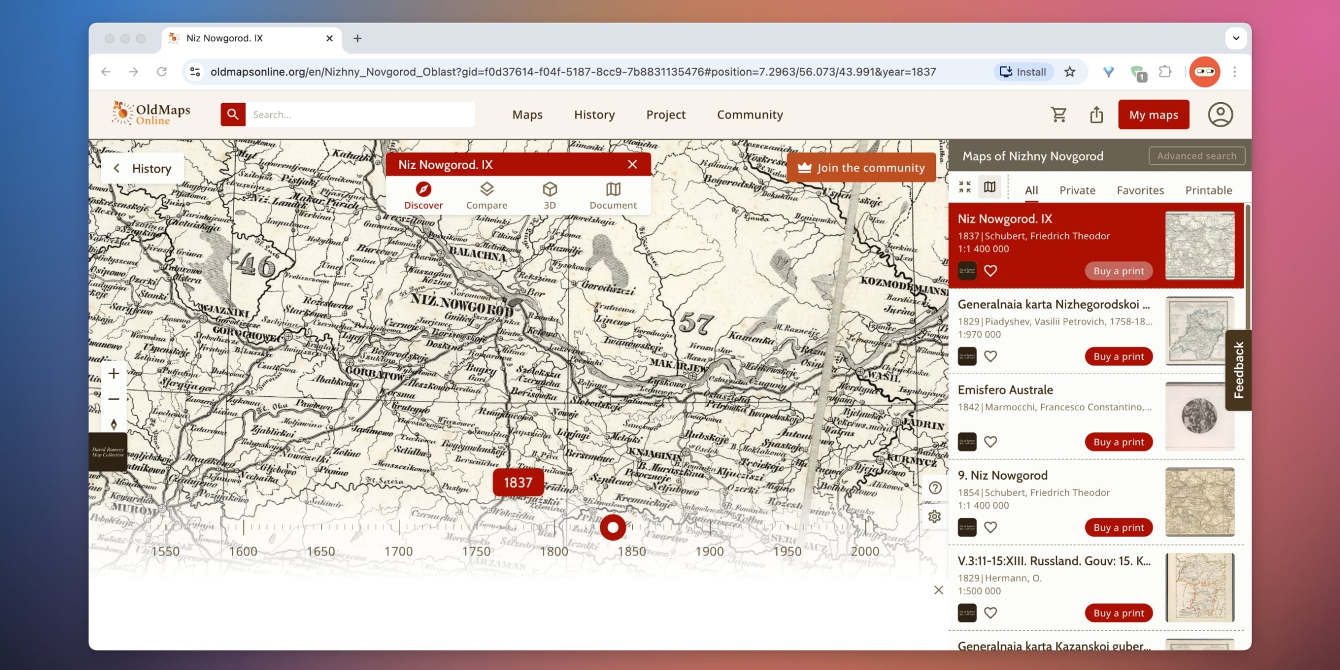
Task: Toggle the heart on Emisfero Australe
Action: coord(991,441)
